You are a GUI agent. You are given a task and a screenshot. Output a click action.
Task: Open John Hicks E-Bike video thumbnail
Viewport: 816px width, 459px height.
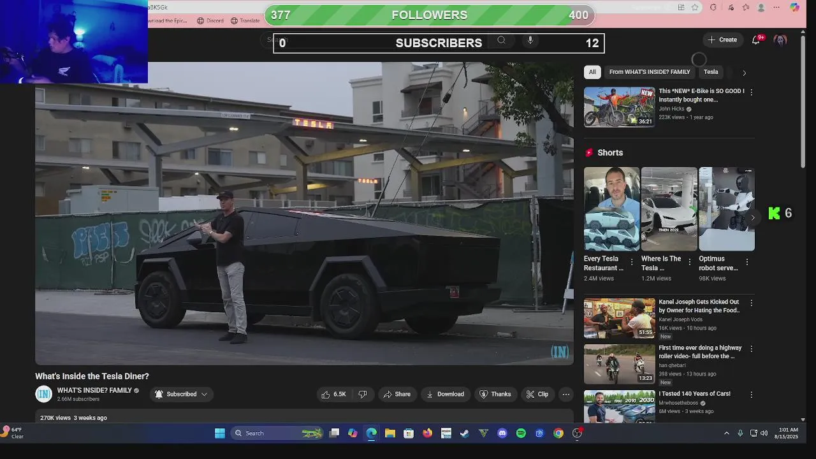pos(619,107)
